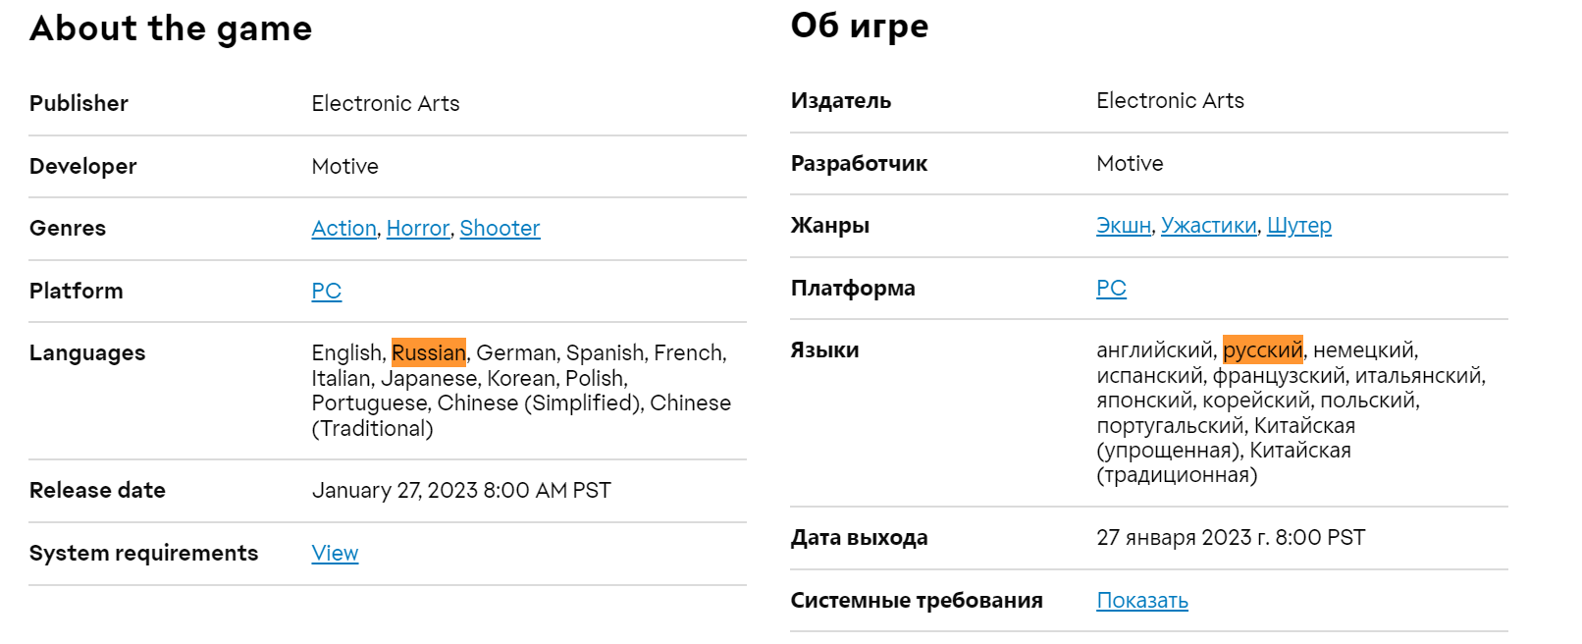Click the Экшн genre link

[x=1123, y=226]
